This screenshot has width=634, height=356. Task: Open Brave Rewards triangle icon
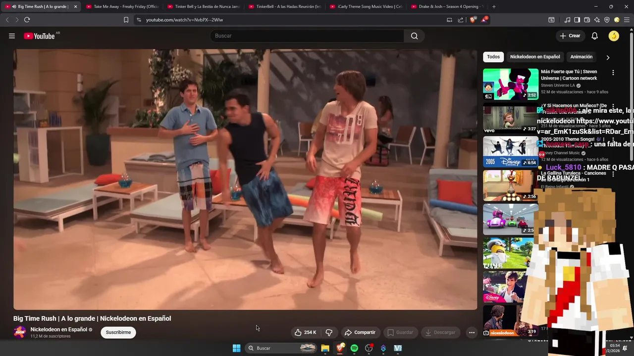(x=484, y=20)
